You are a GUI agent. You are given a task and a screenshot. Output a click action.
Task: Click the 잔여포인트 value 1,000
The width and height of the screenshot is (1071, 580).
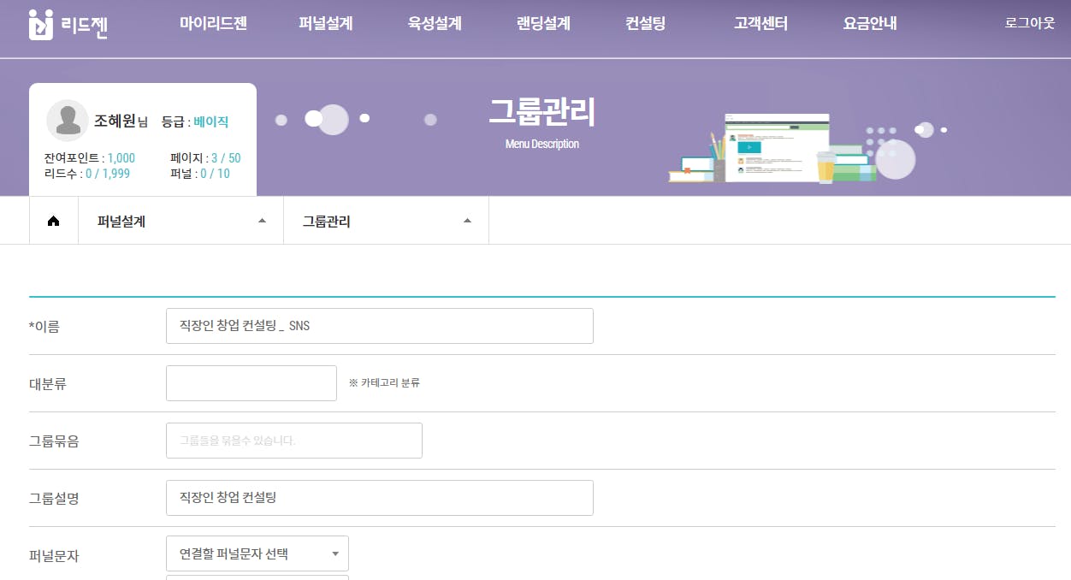click(x=121, y=158)
